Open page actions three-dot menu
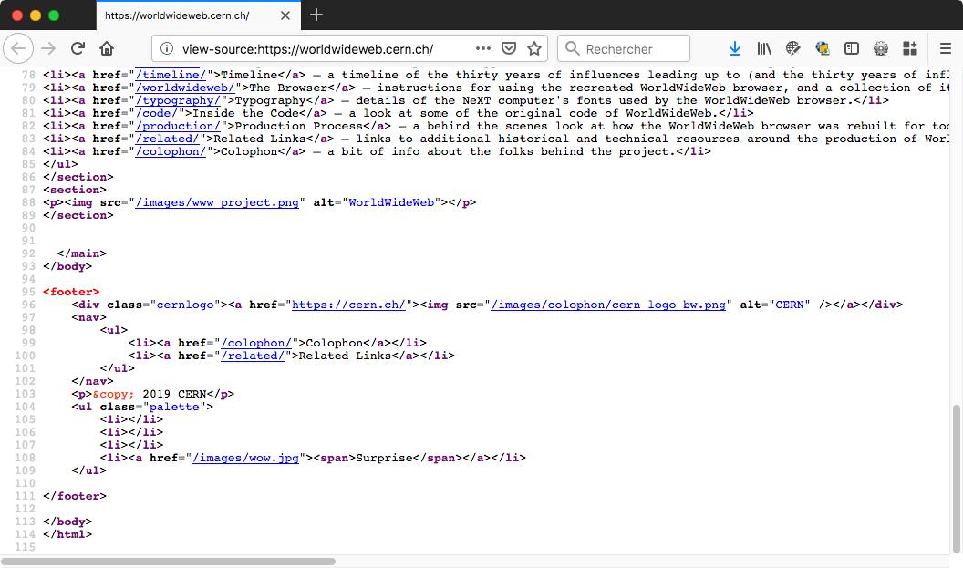 [483, 48]
